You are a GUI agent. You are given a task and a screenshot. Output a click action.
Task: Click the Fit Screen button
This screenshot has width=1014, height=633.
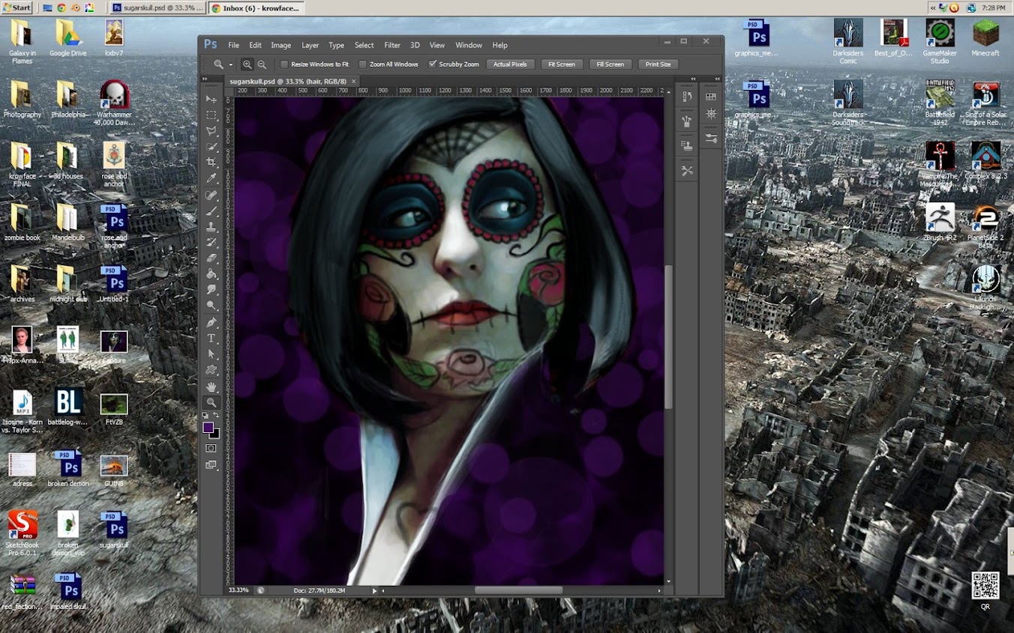(561, 64)
